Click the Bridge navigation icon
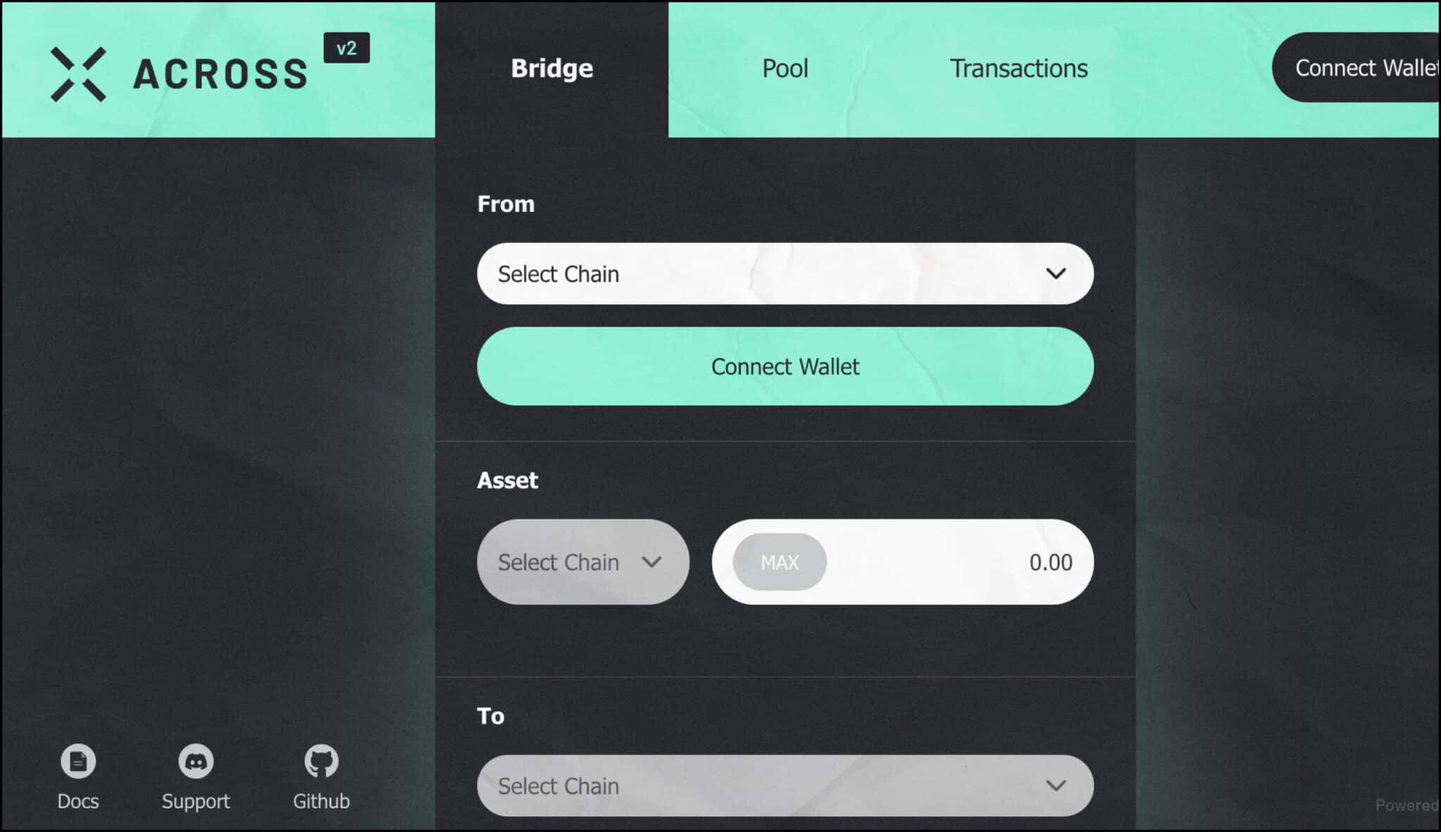This screenshot has height=832, width=1441. 550,66
